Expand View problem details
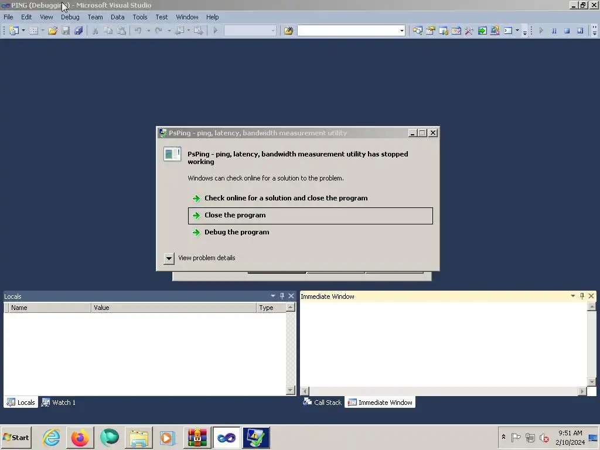 click(x=169, y=258)
